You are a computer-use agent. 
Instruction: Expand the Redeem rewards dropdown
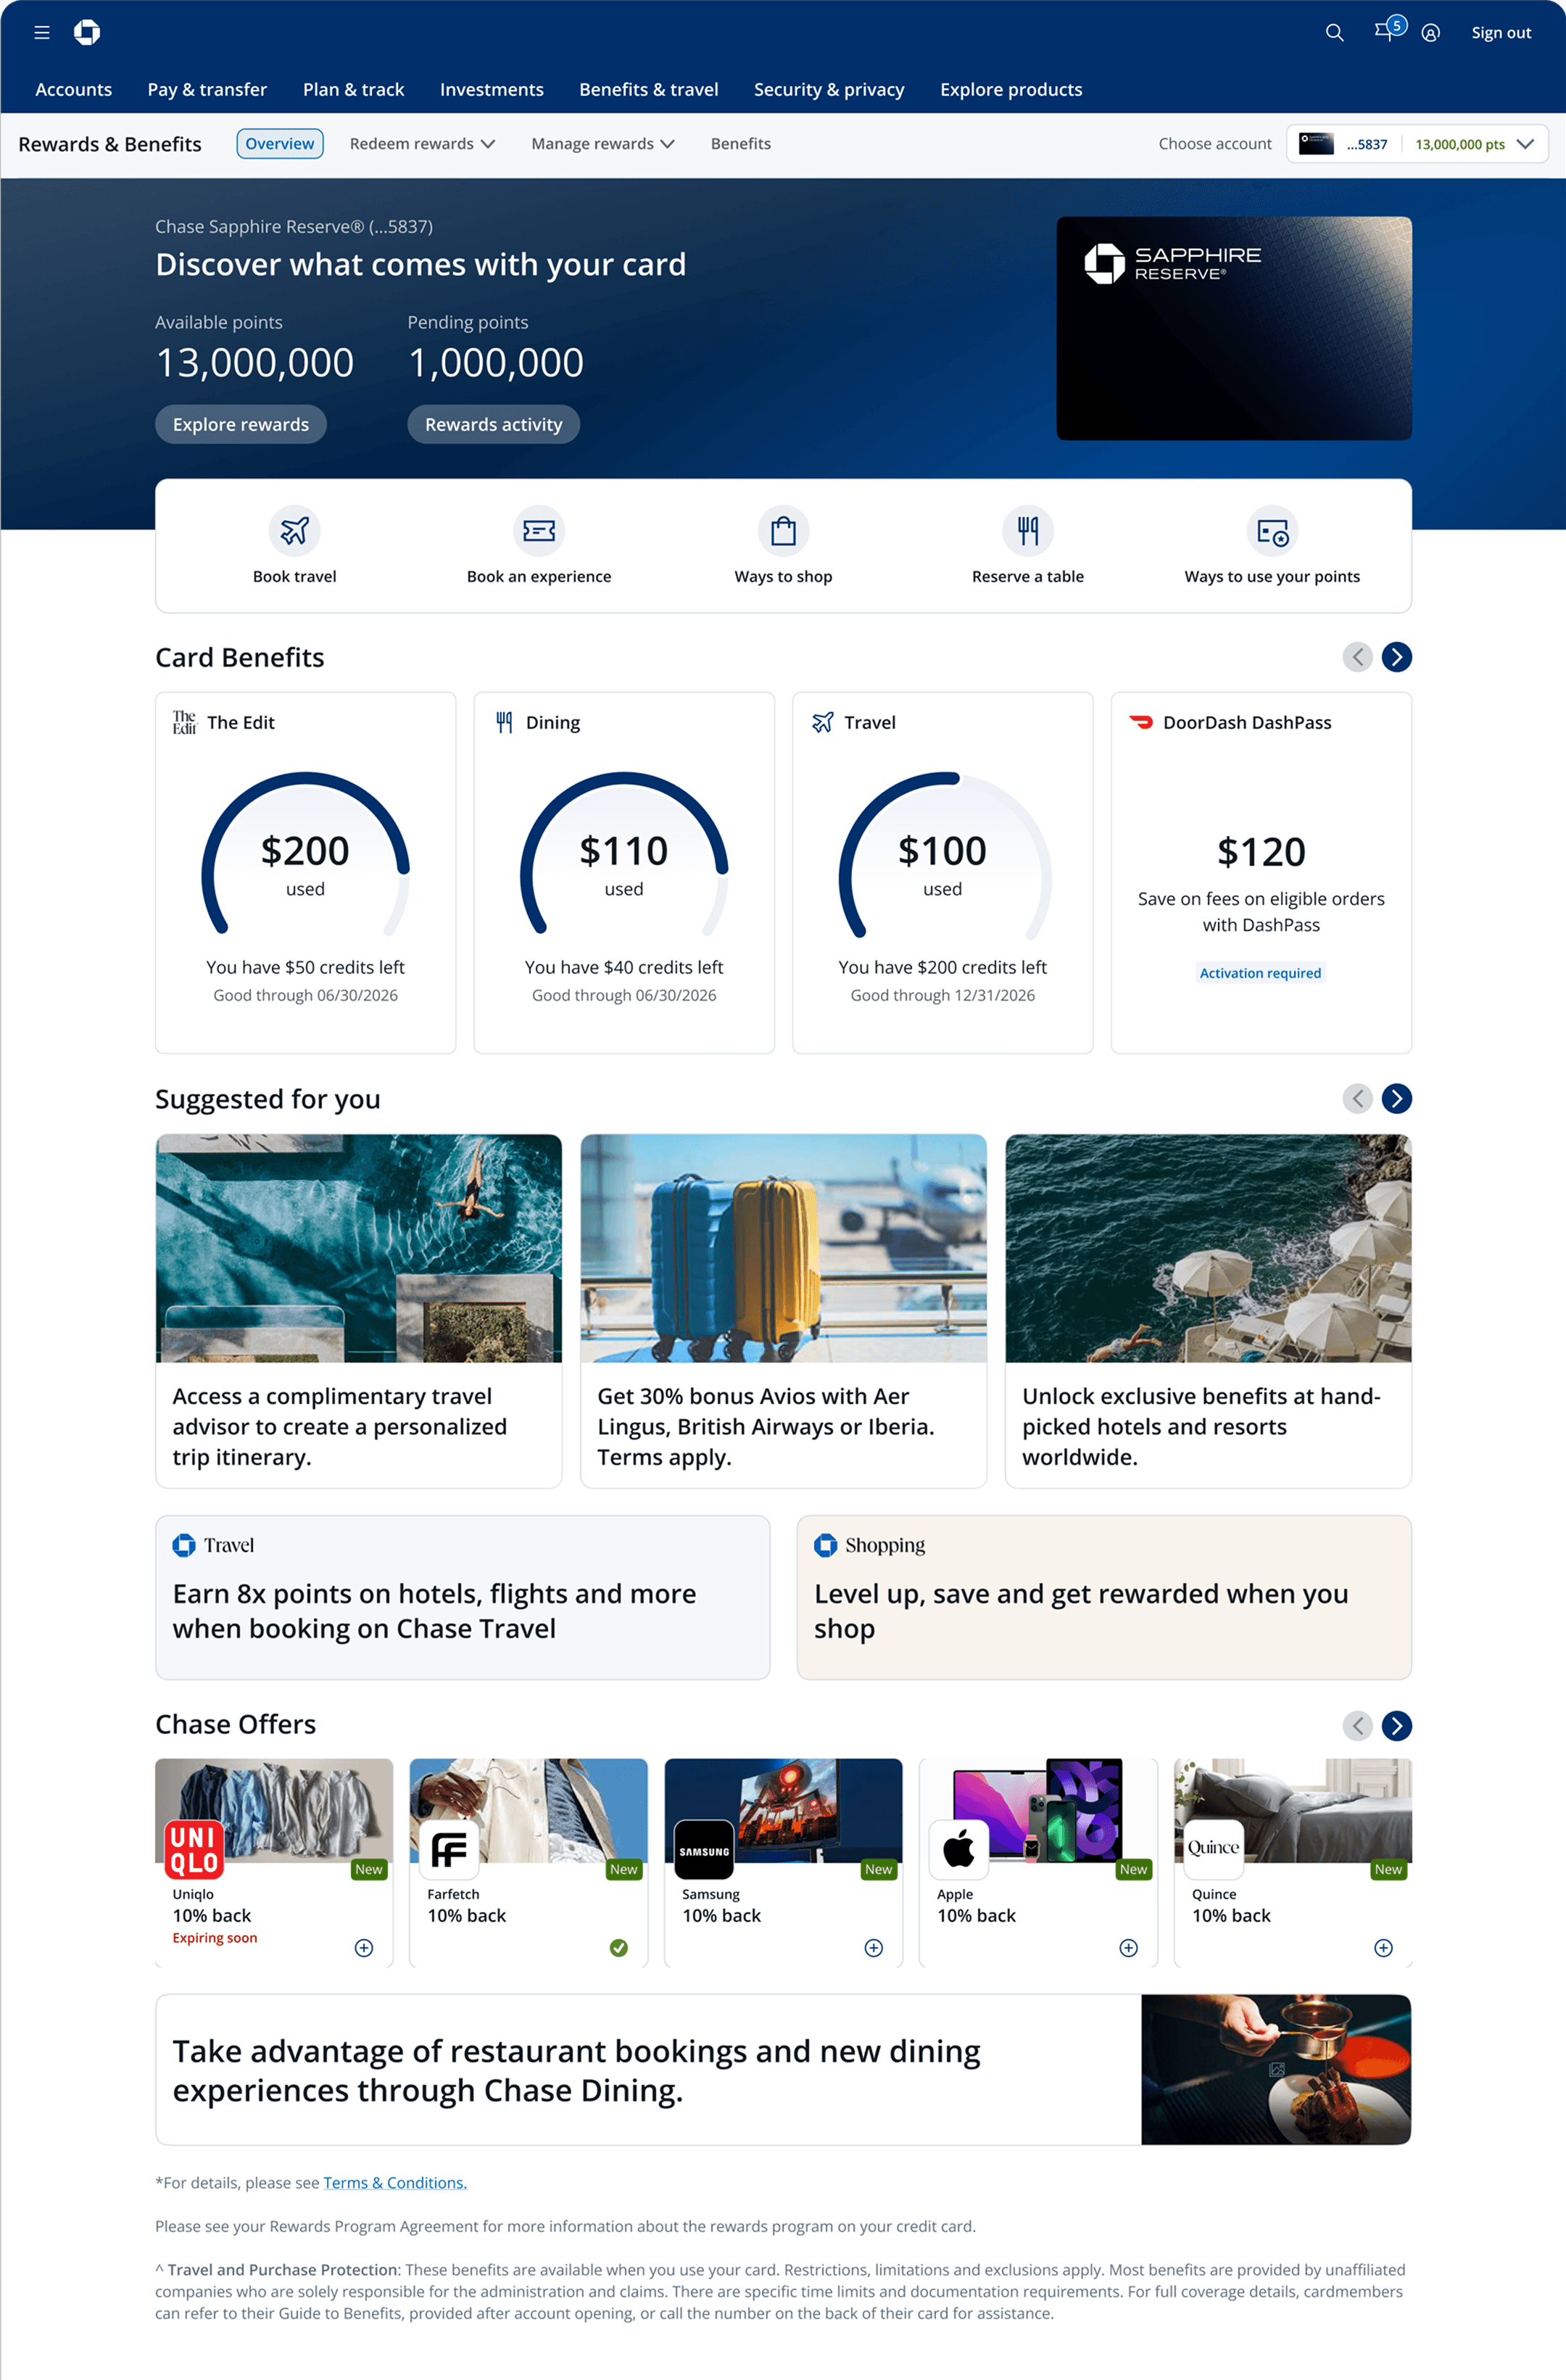(x=422, y=144)
